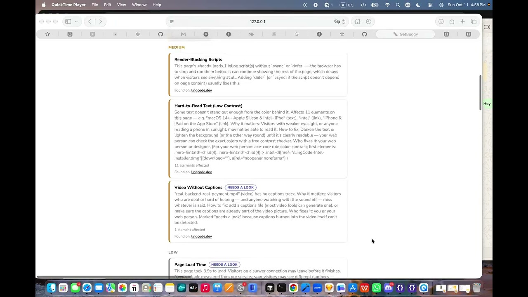Launch Google Chrome from the Dock
Screen dimensions: 528x297
(293, 288)
